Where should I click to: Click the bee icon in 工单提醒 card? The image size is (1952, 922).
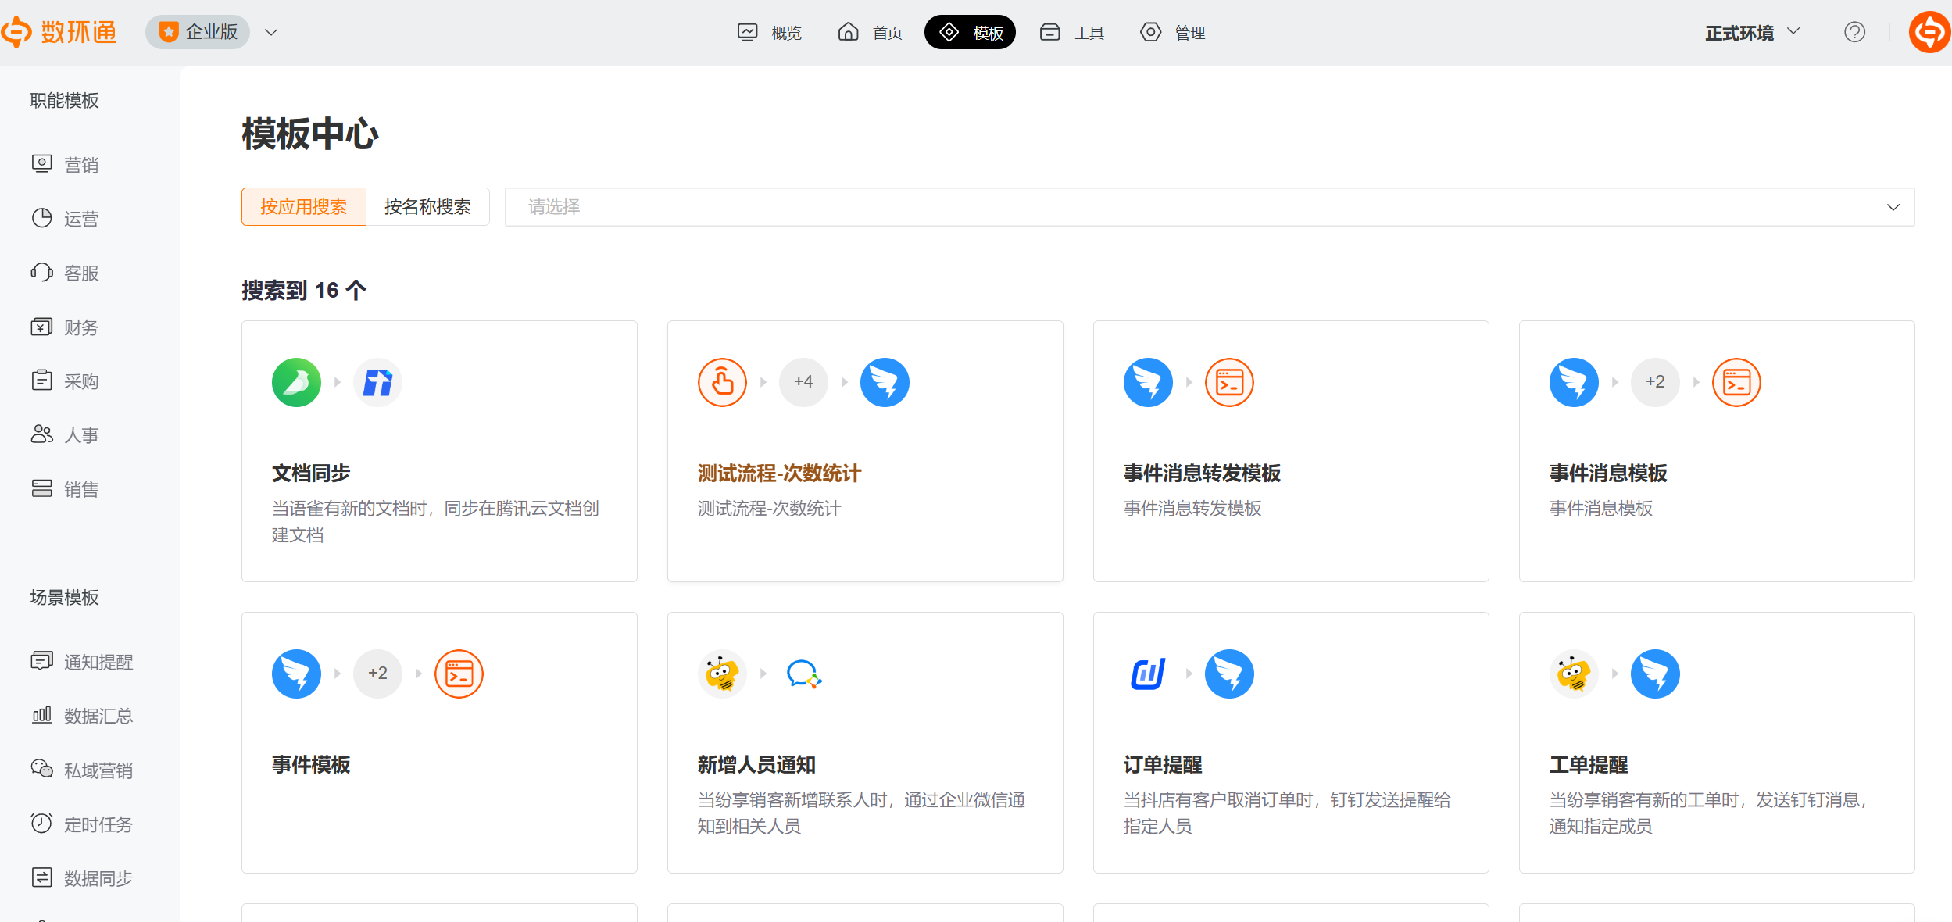(1574, 674)
